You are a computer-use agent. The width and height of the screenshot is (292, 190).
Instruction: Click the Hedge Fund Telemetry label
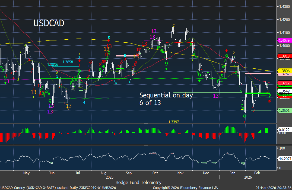tap(138, 182)
